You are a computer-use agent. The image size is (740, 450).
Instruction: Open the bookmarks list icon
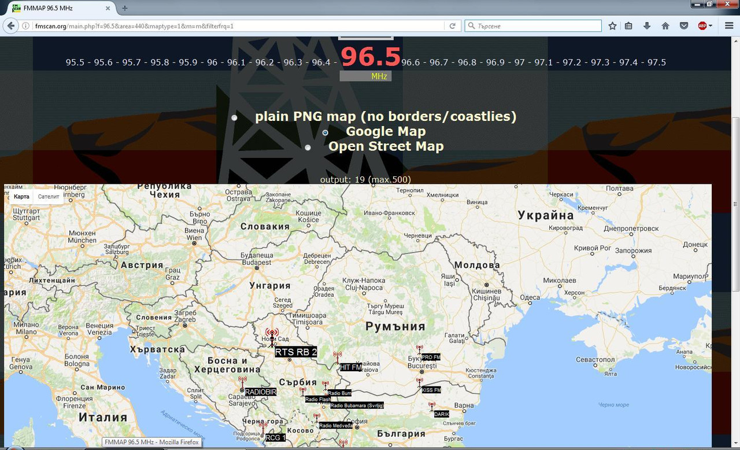tap(629, 26)
